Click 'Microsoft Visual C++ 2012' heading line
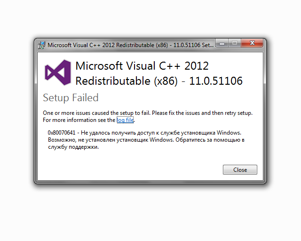This screenshot has height=241, width=301. click(x=142, y=66)
